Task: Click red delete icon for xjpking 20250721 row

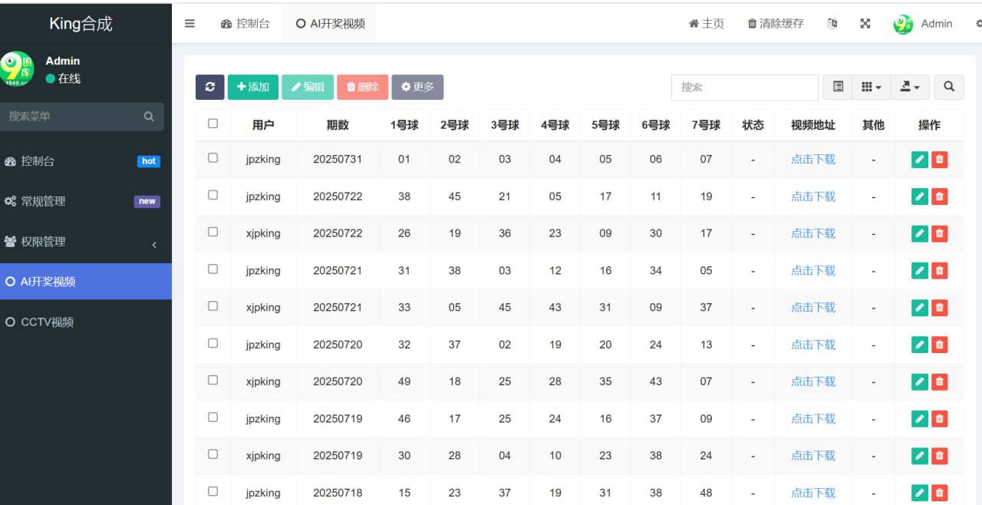Action: pyautogui.click(x=939, y=308)
